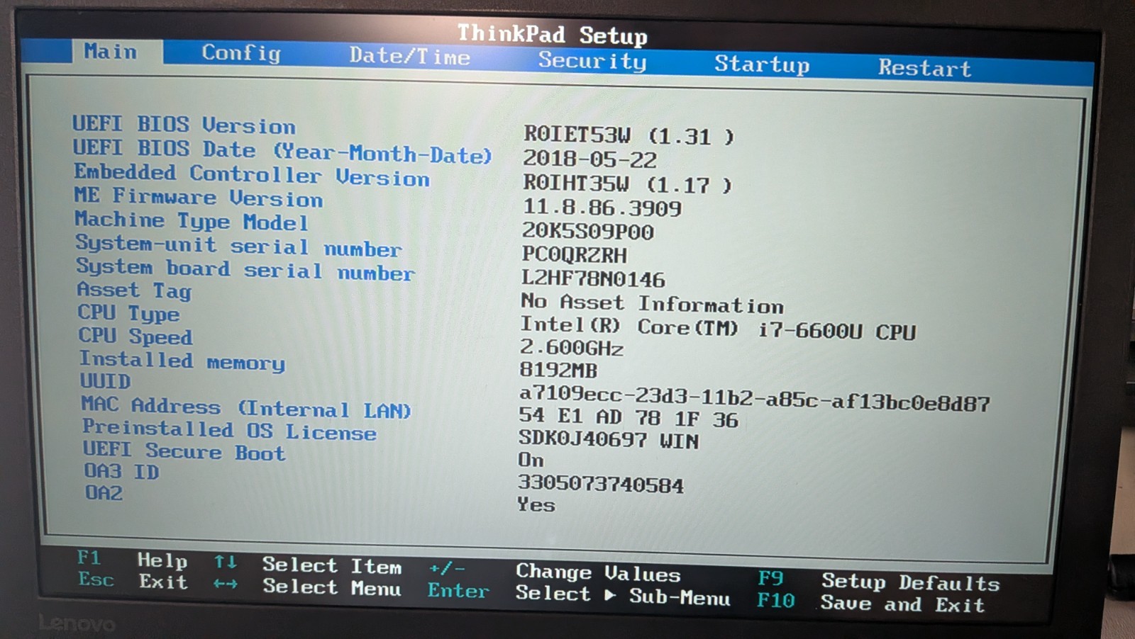This screenshot has height=639, width=1135.
Task: Click the 'Installed memory' label
Action: tap(182, 361)
